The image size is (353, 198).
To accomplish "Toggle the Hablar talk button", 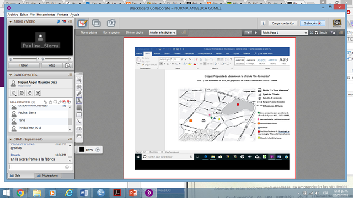I will pos(24,65).
